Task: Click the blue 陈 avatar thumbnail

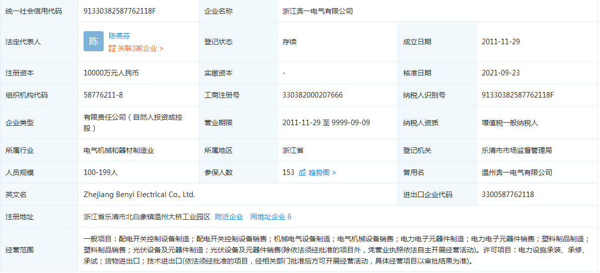Action: coord(94,41)
